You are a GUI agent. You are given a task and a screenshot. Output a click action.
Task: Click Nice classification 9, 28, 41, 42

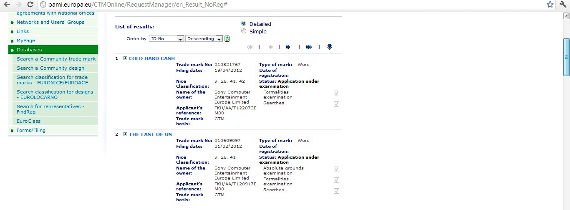coord(230,81)
